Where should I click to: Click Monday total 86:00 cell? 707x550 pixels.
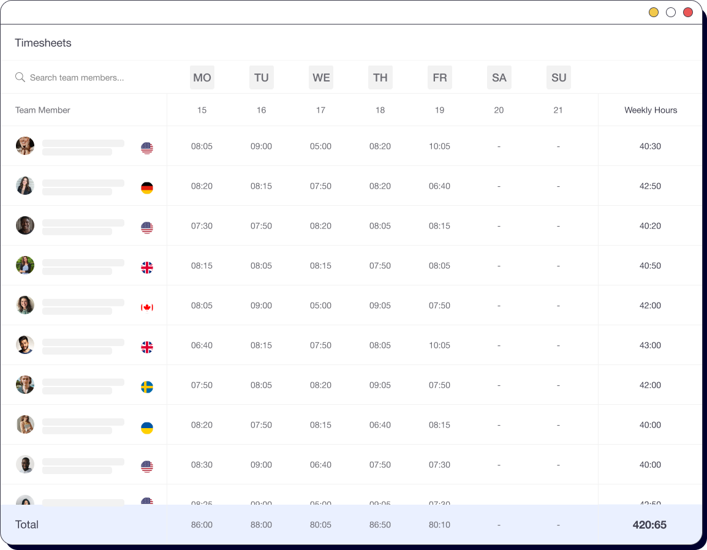pyautogui.click(x=202, y=525)
